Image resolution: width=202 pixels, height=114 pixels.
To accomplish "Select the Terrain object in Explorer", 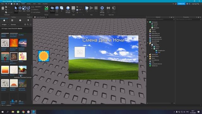I will [155, 26].
